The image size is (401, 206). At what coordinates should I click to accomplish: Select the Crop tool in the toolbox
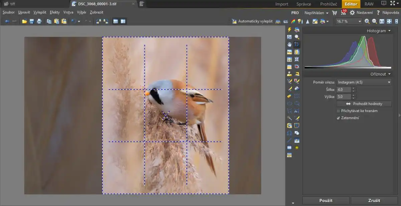[297, 44]
